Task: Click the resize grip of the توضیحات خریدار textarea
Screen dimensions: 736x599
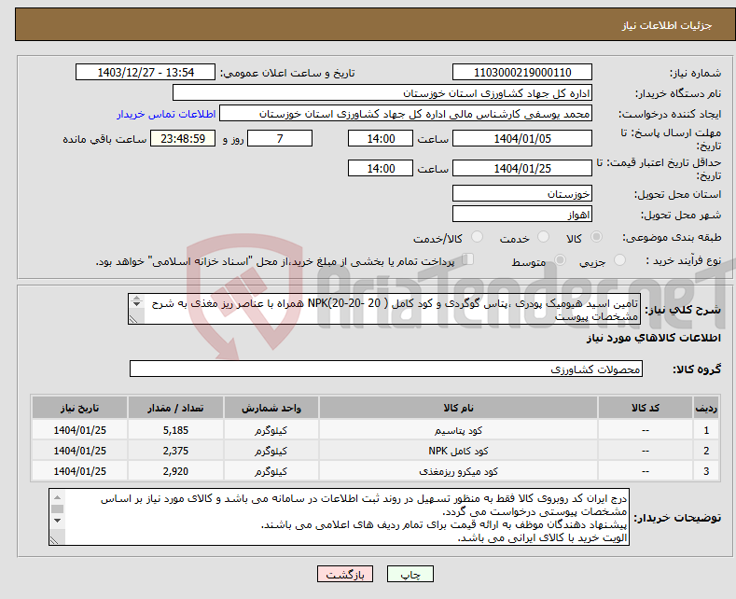Action: 54,540
